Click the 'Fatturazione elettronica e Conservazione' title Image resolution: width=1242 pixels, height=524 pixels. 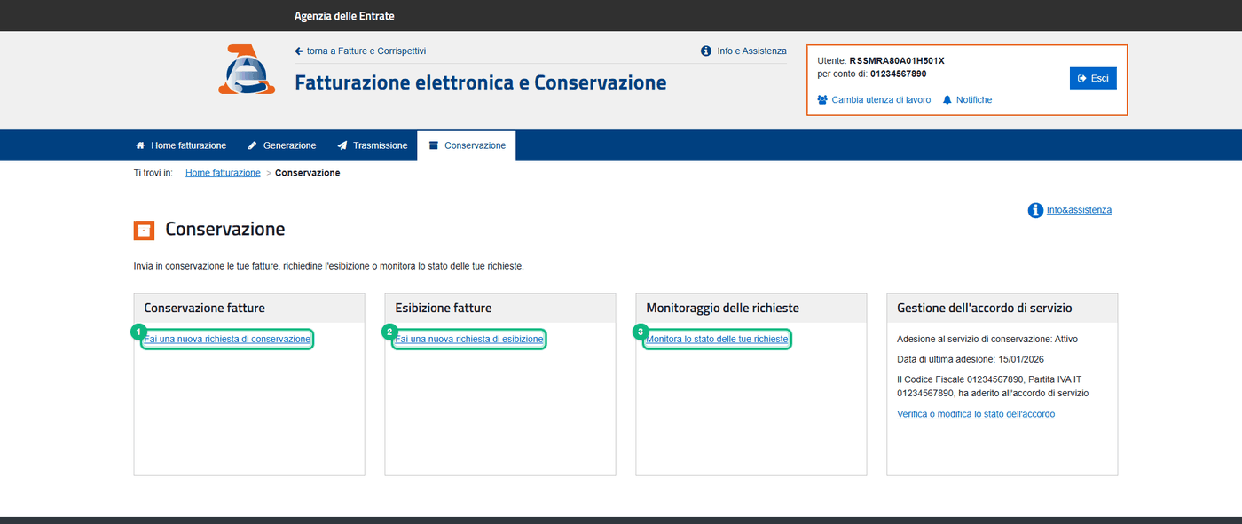point(480,83)
